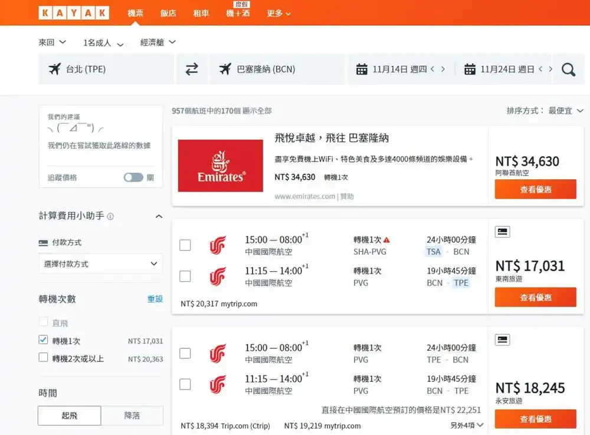Go to next day for 11月24日 return

(550, 69)
